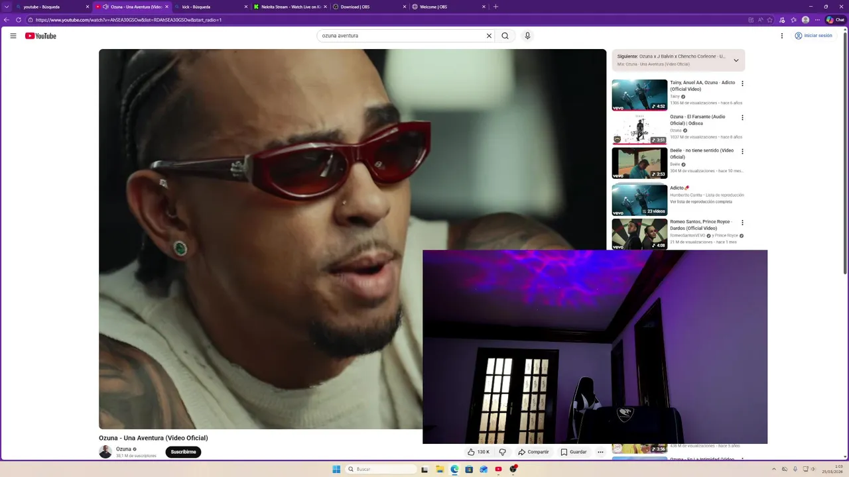Open taskbar clock showing 1:03
849x477 pixels.
click(832, 469)
